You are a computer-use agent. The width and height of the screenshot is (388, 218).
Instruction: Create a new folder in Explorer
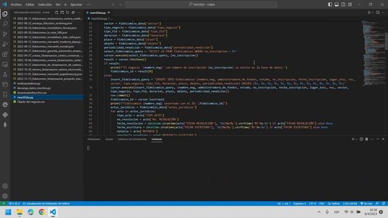point(62,12)
